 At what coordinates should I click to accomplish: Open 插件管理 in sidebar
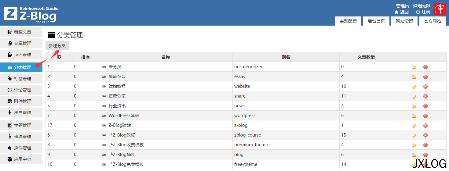click(21, 148)
